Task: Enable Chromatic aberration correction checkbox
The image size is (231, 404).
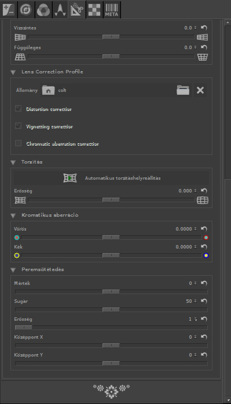Action: click(18, 143)
